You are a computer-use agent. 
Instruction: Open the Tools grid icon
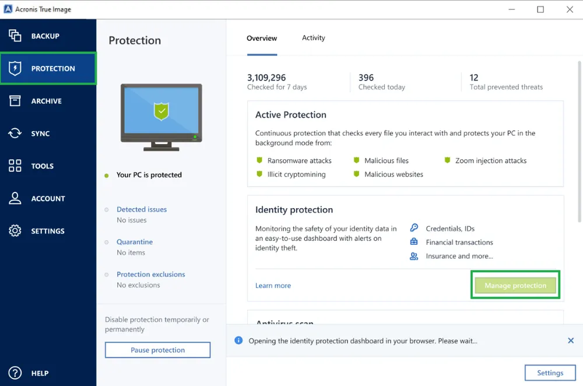15,166
